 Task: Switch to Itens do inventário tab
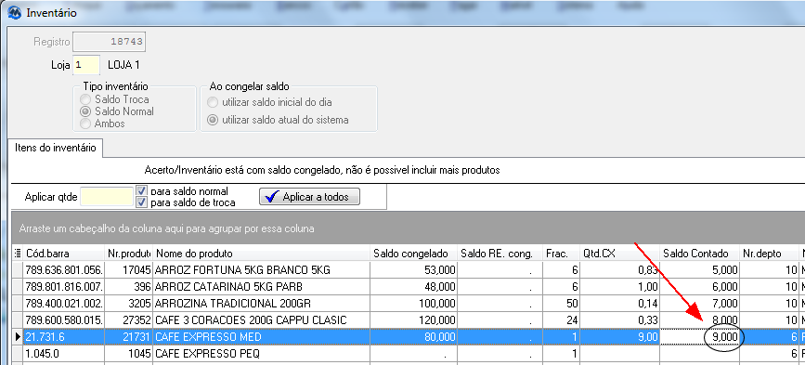[x=56, y=148]
